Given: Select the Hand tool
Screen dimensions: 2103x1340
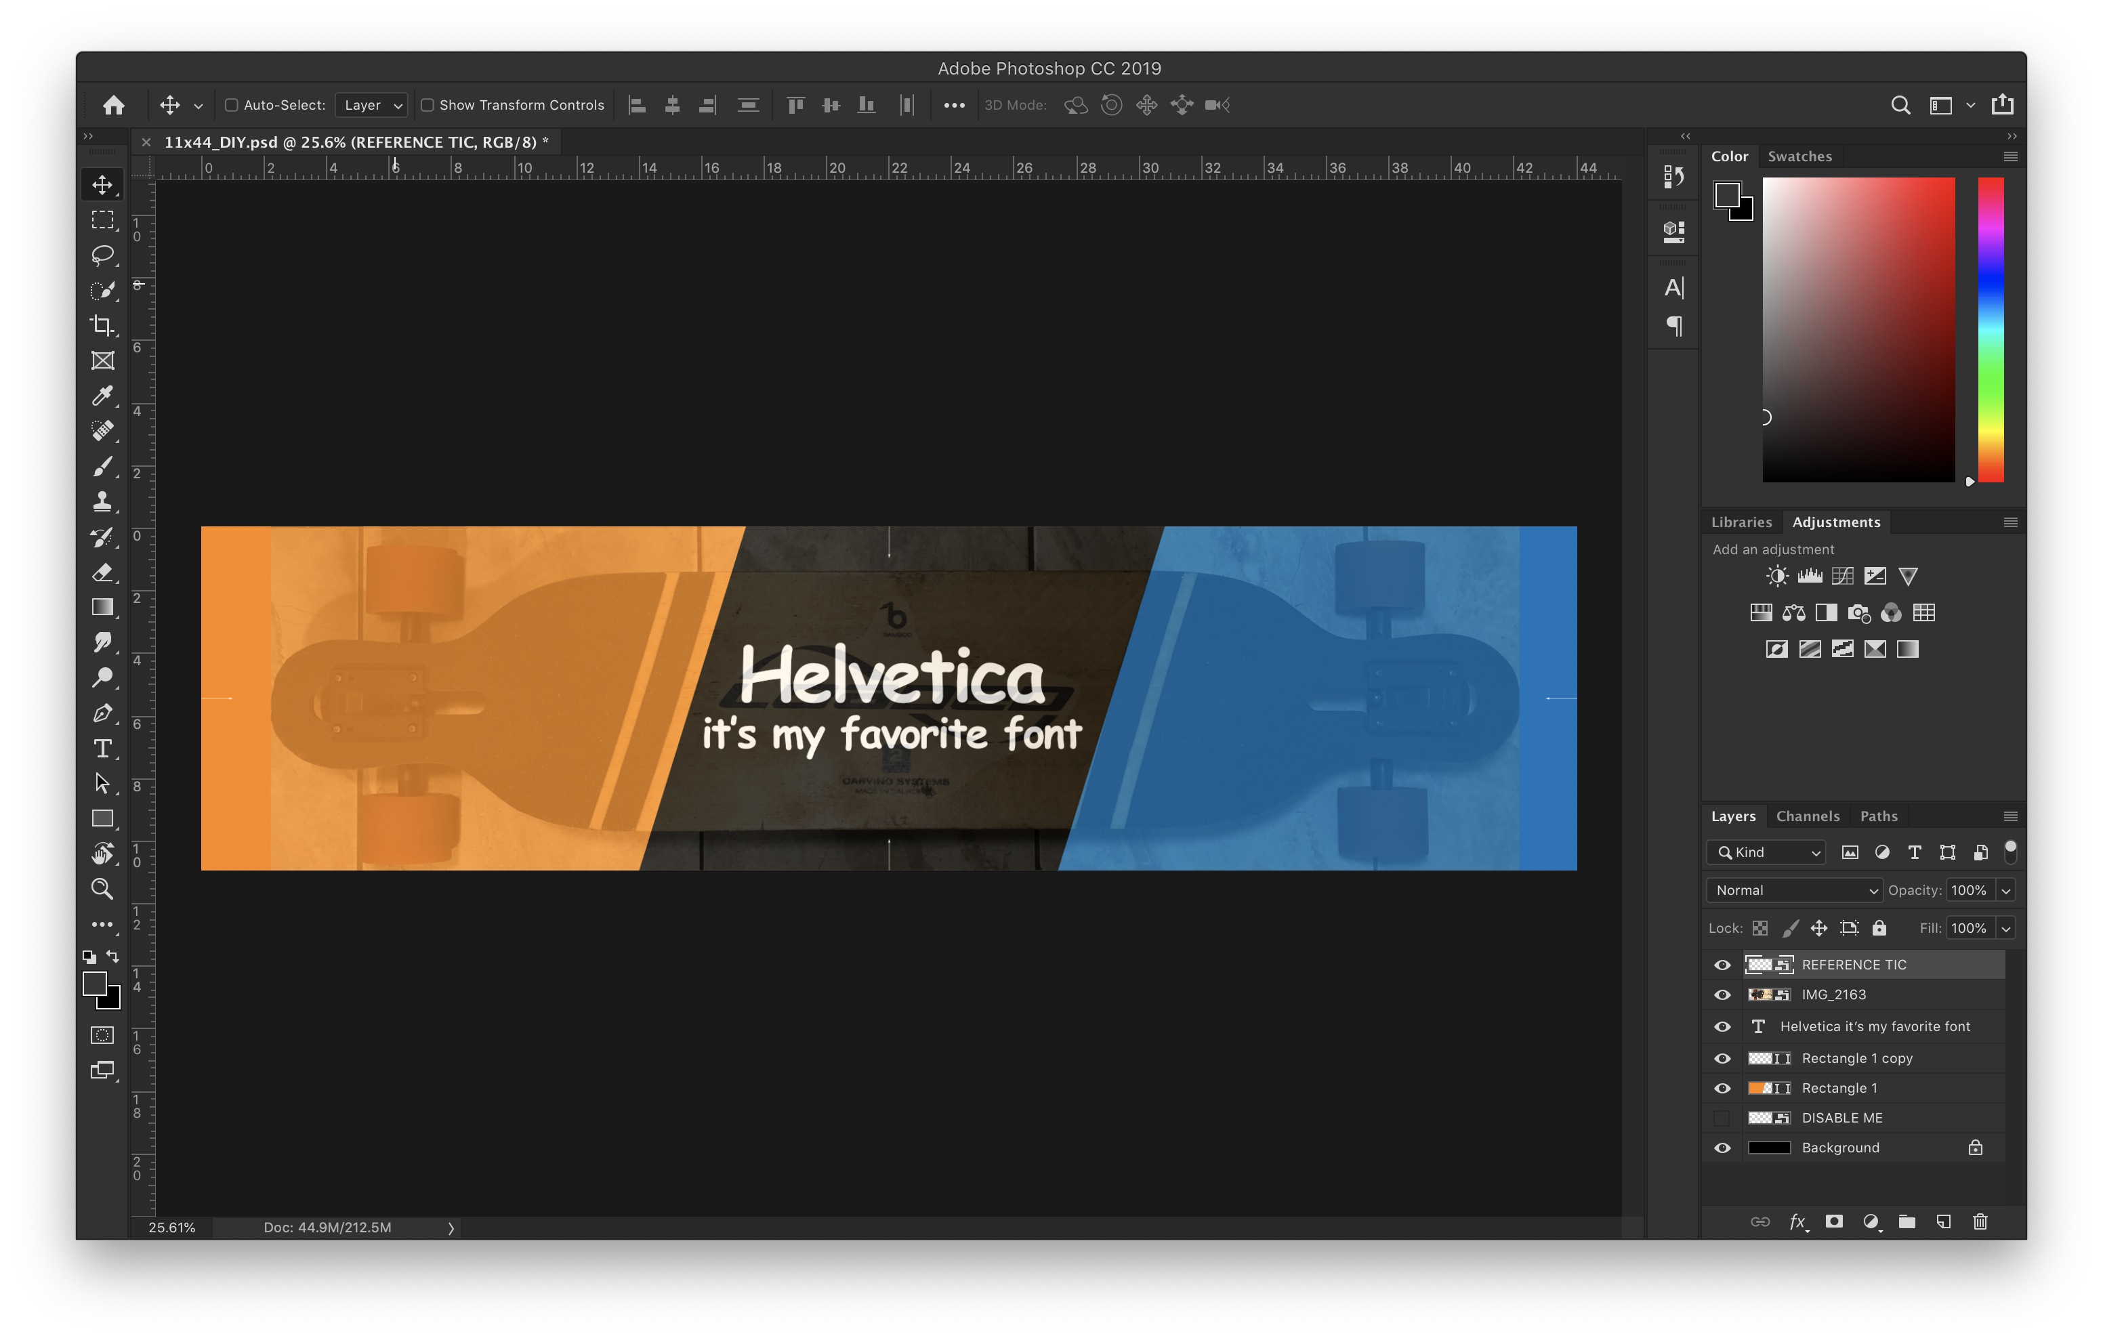Looking at the screenshot, I should coord(103,854).
